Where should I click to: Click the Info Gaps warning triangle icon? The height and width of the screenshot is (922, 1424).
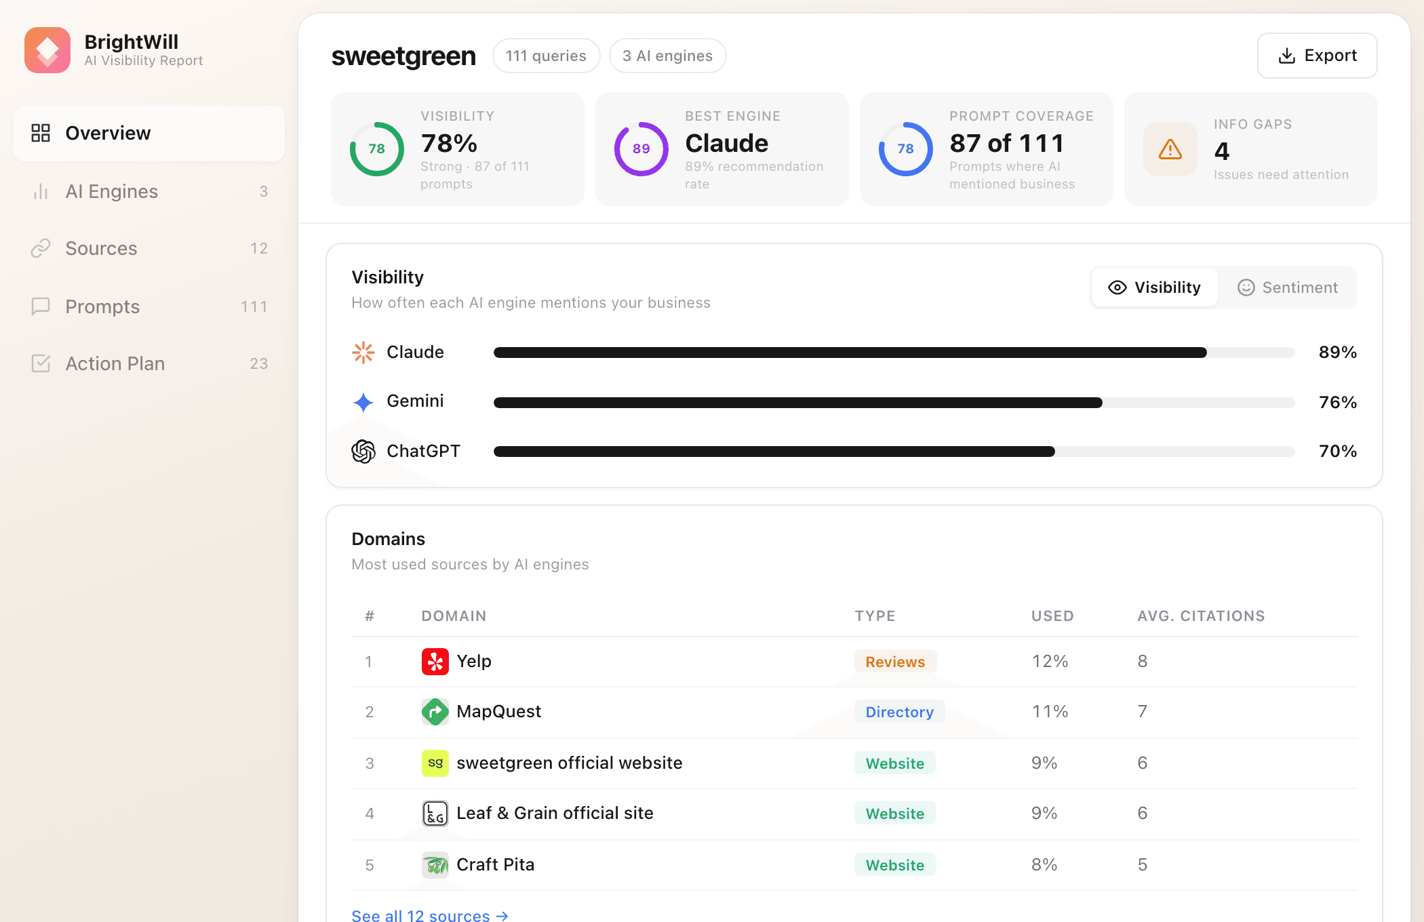1170,149
